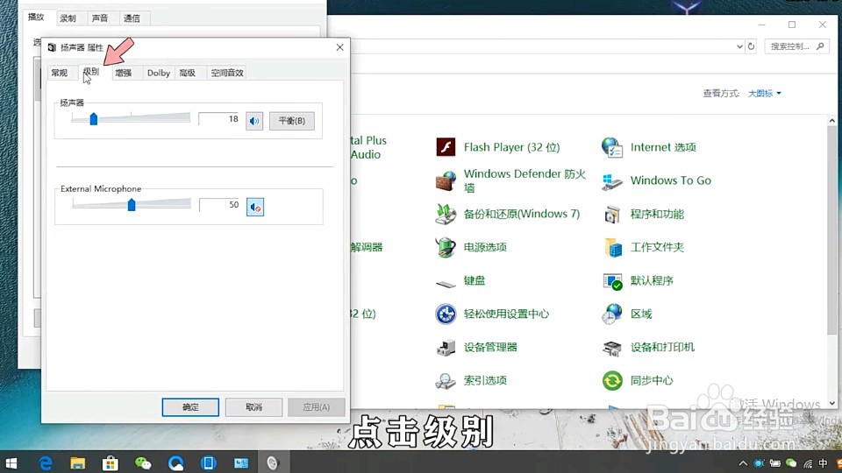
Task: Open Internet 选项 icon
Action: pos(612,147)
